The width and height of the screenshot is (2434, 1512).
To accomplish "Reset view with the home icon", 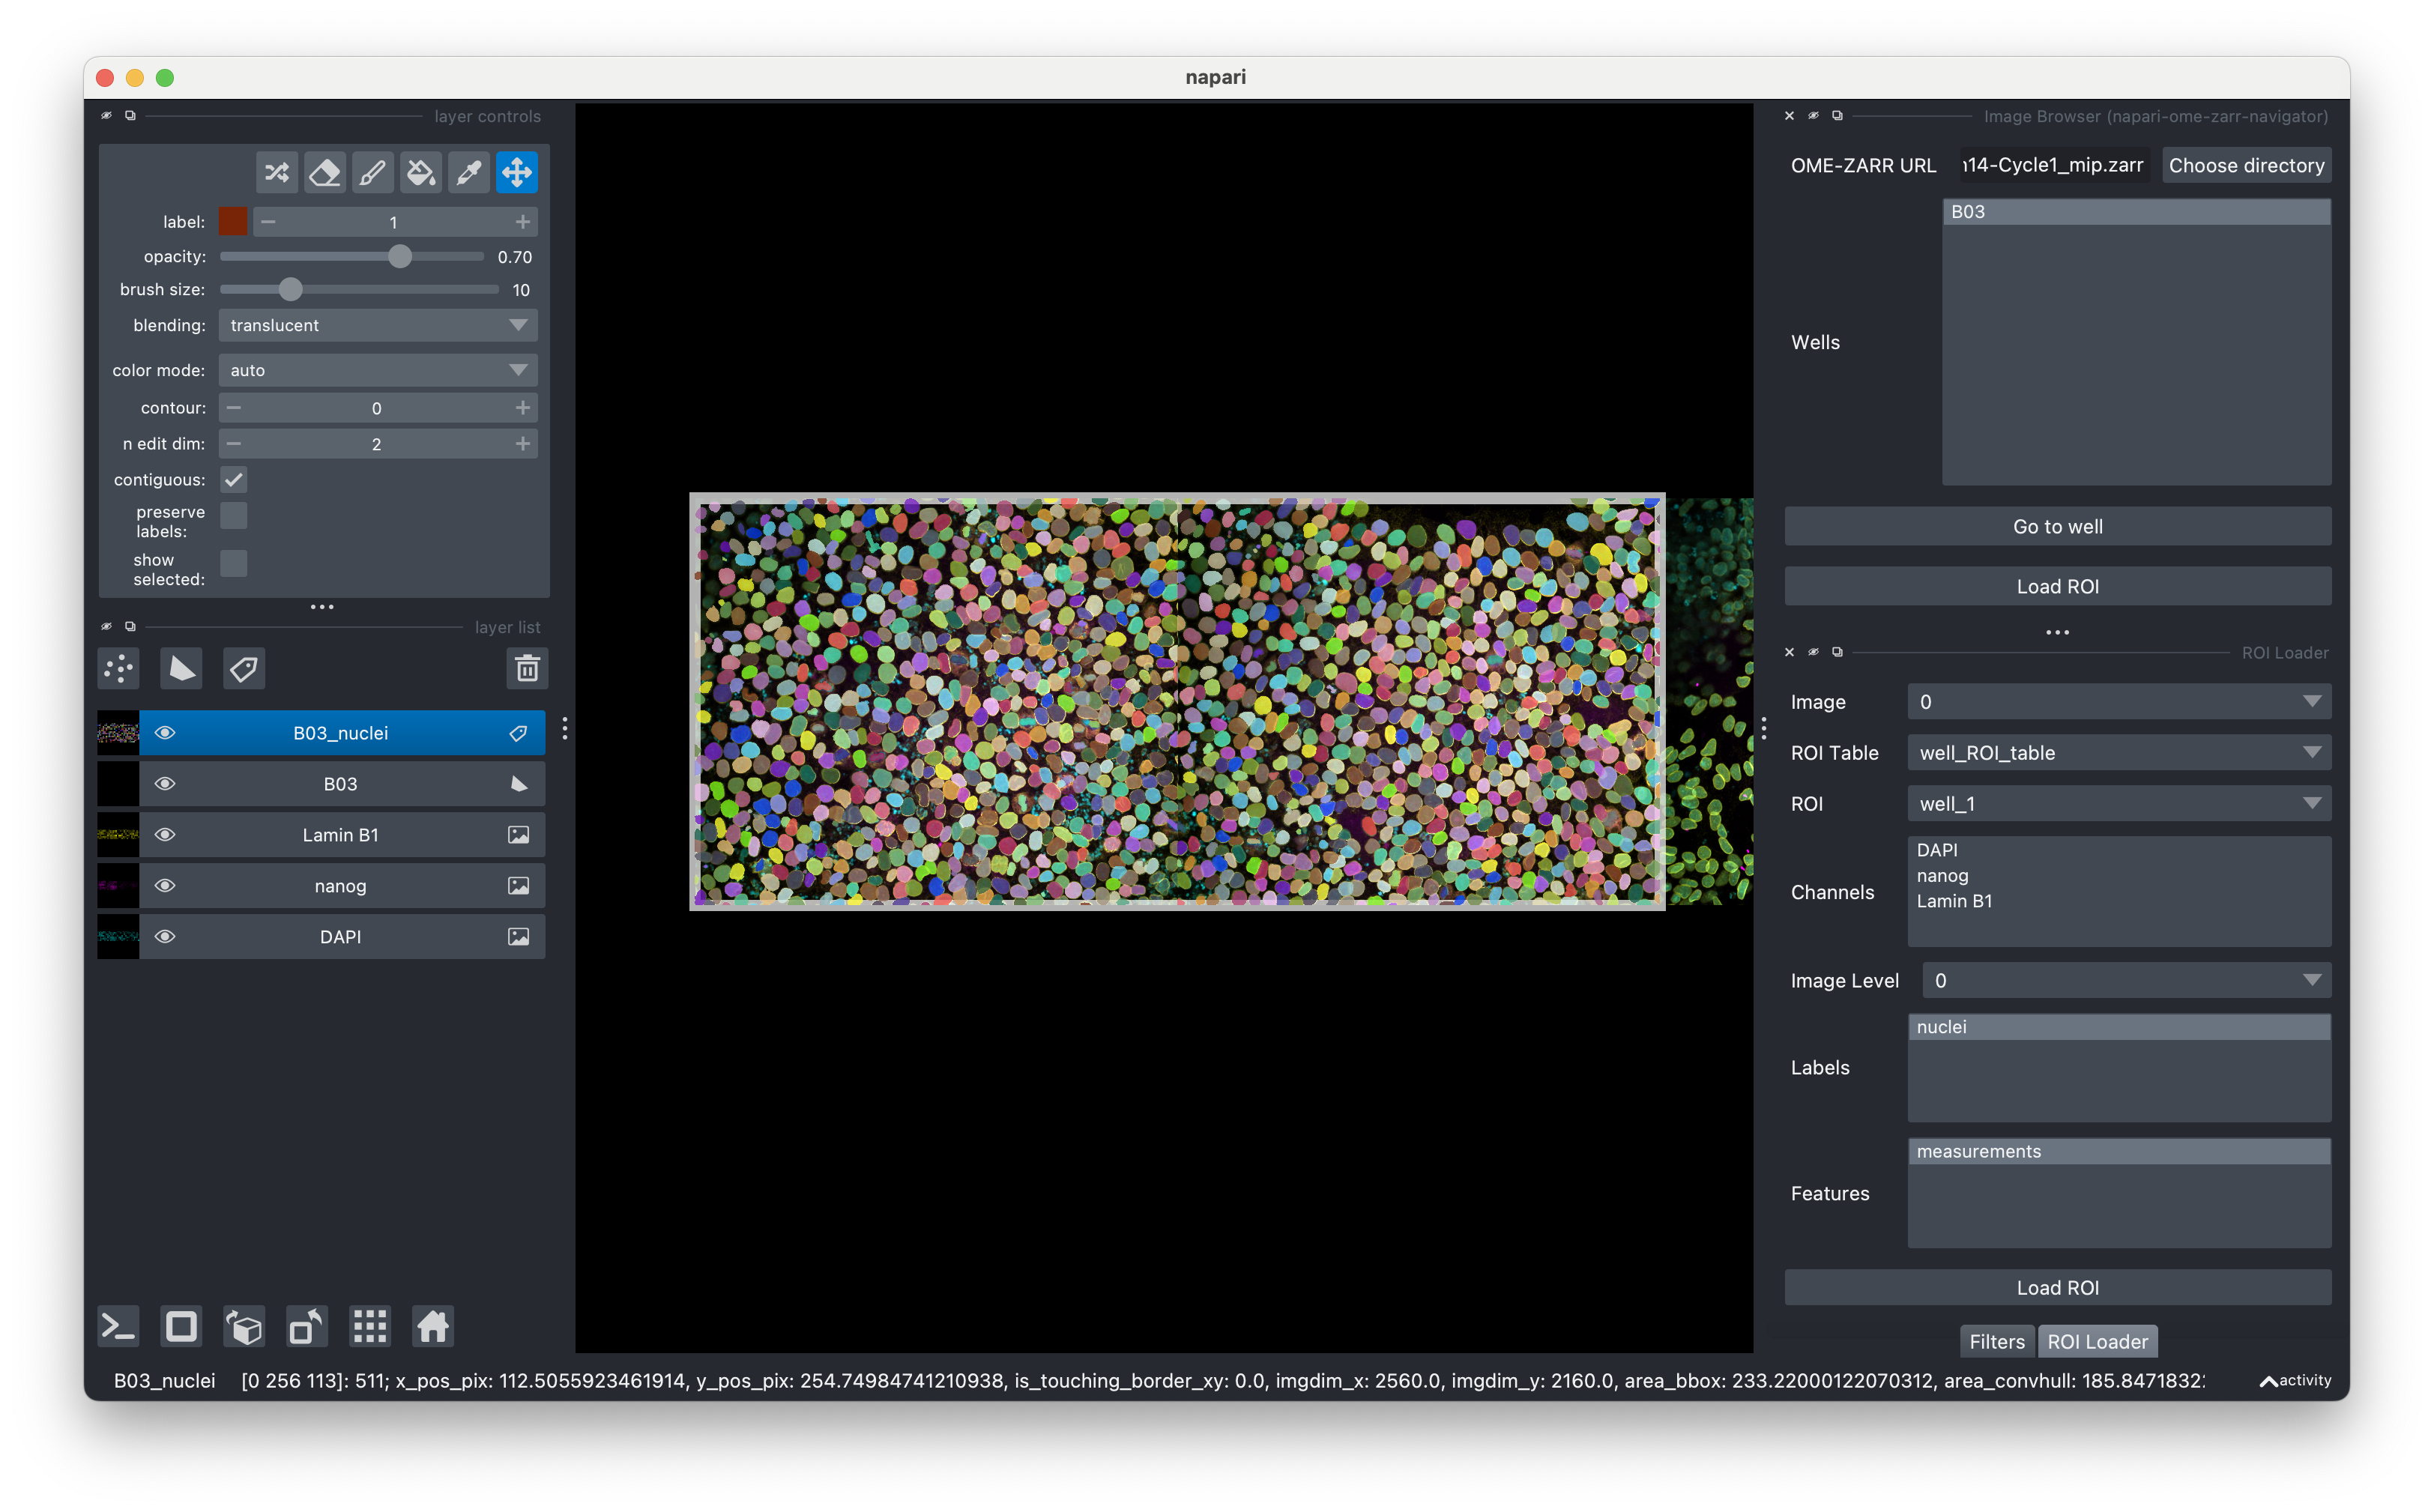I will point(433,1327).
